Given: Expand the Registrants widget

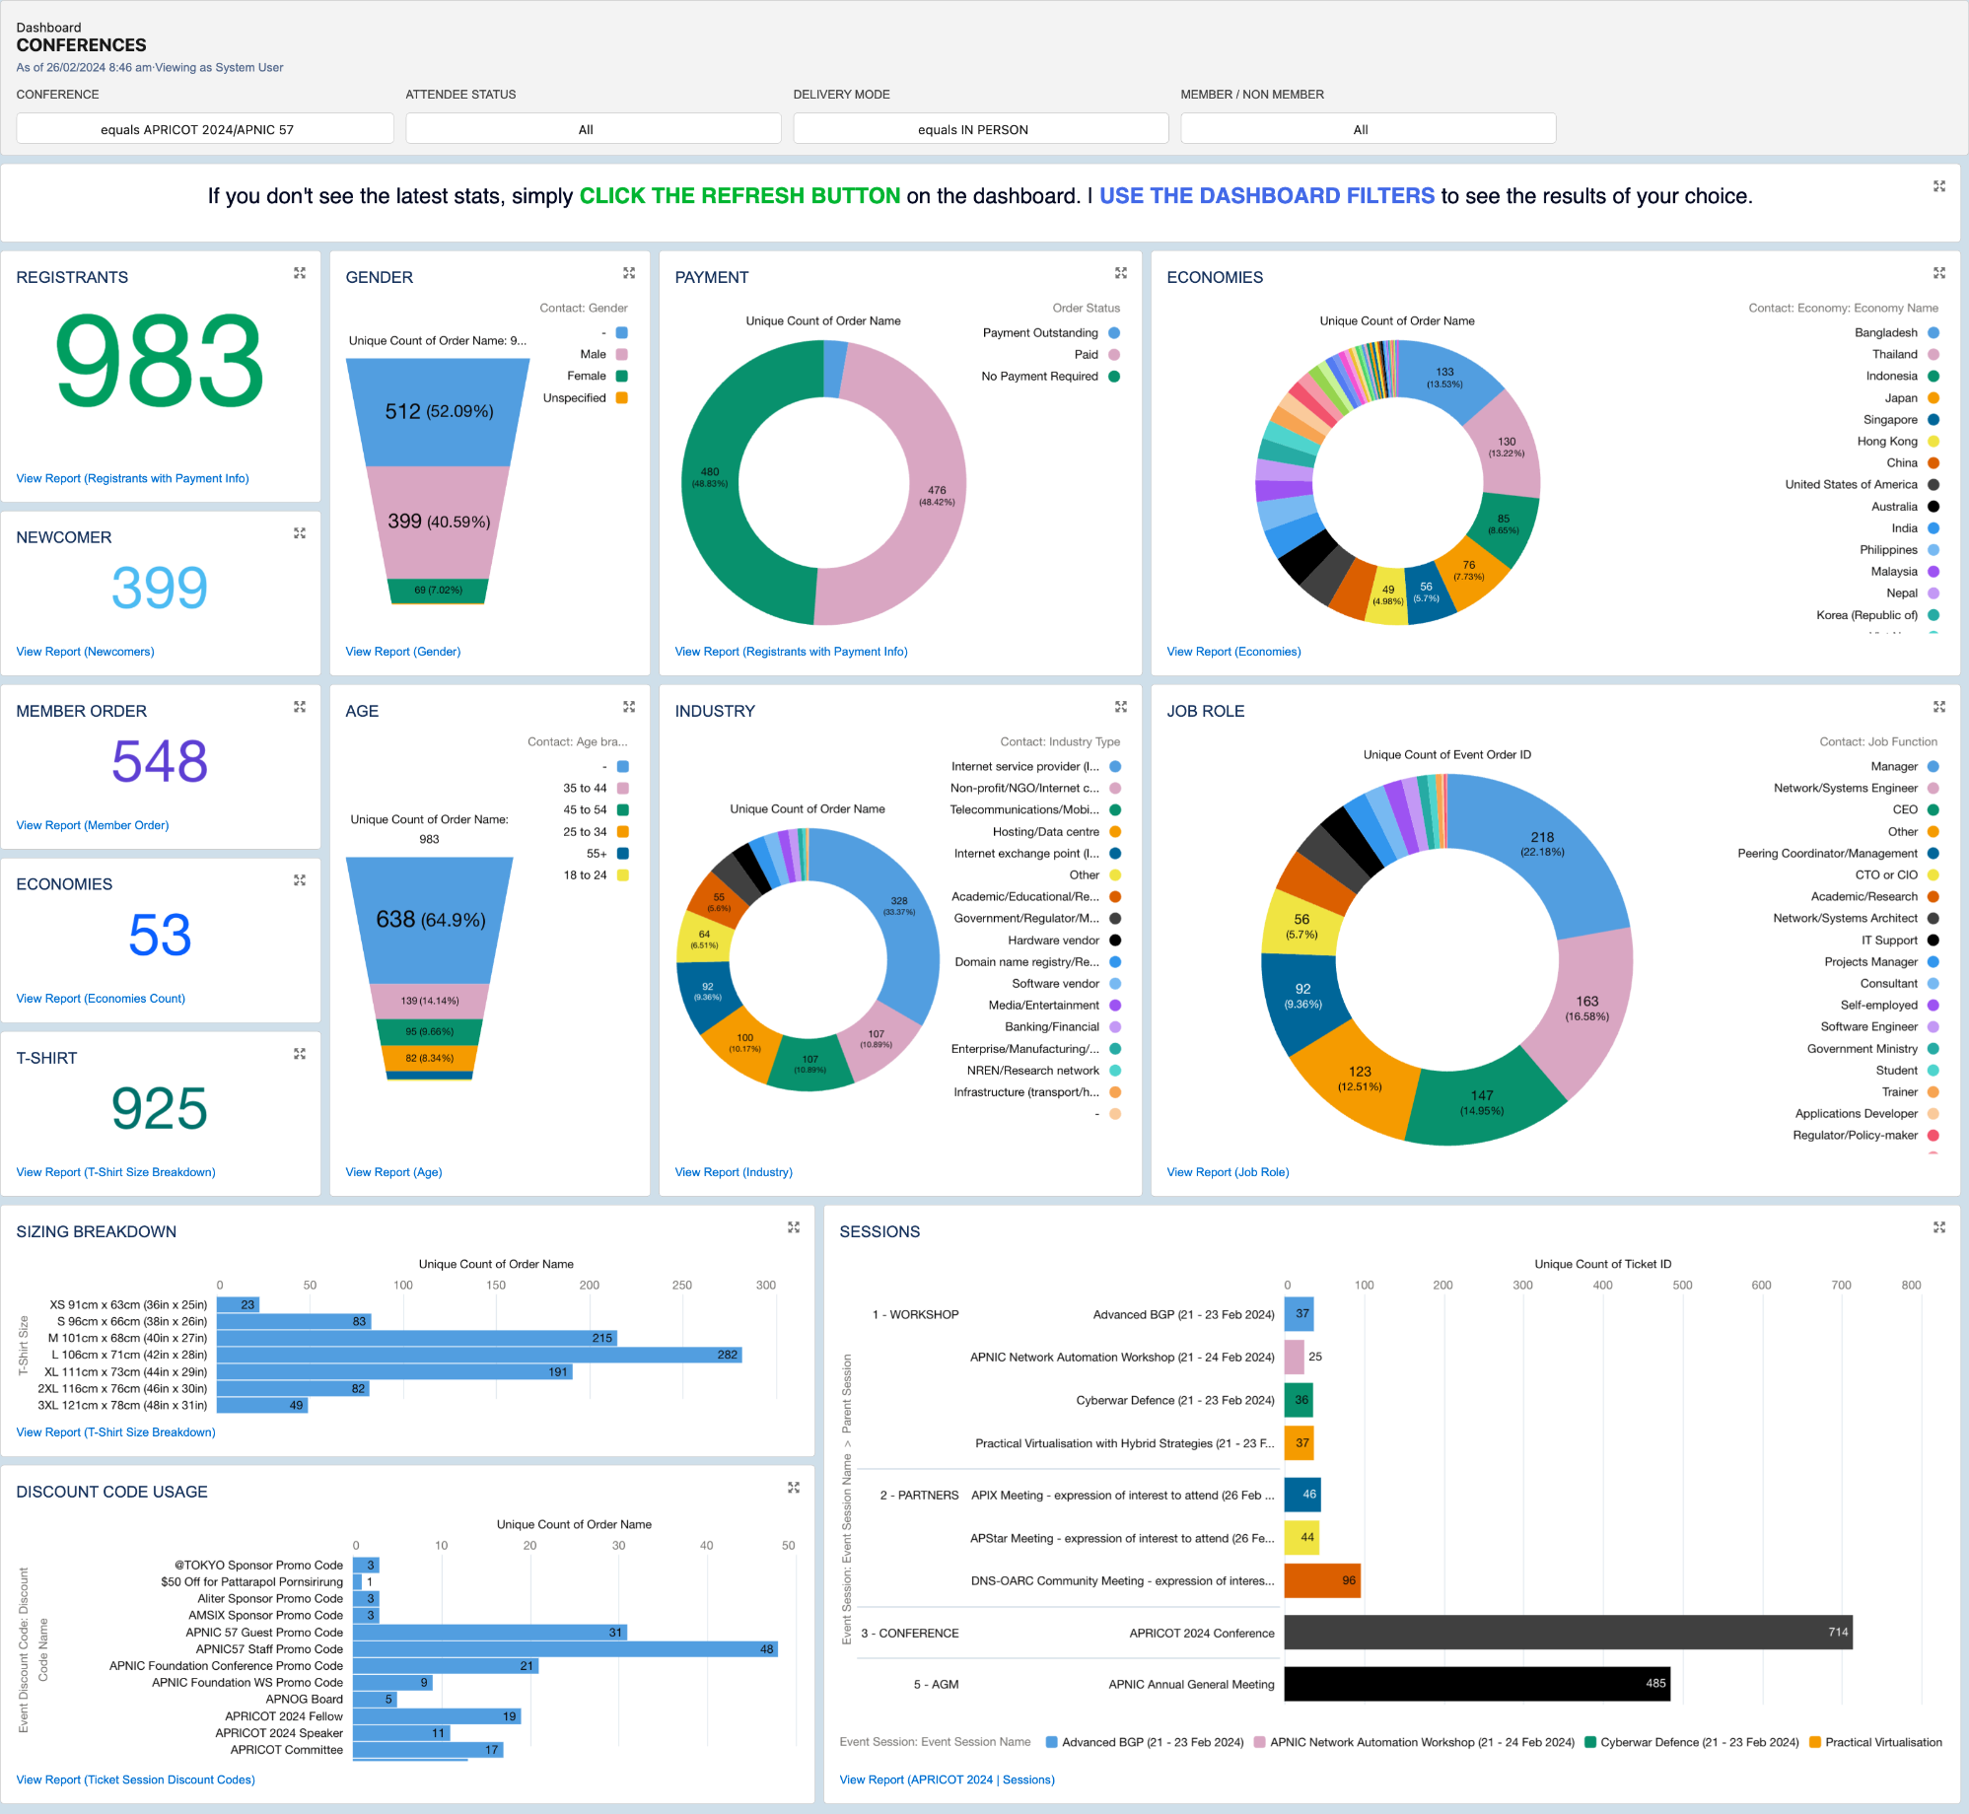Looking at the screenshot, I should [x=300, y=273].
